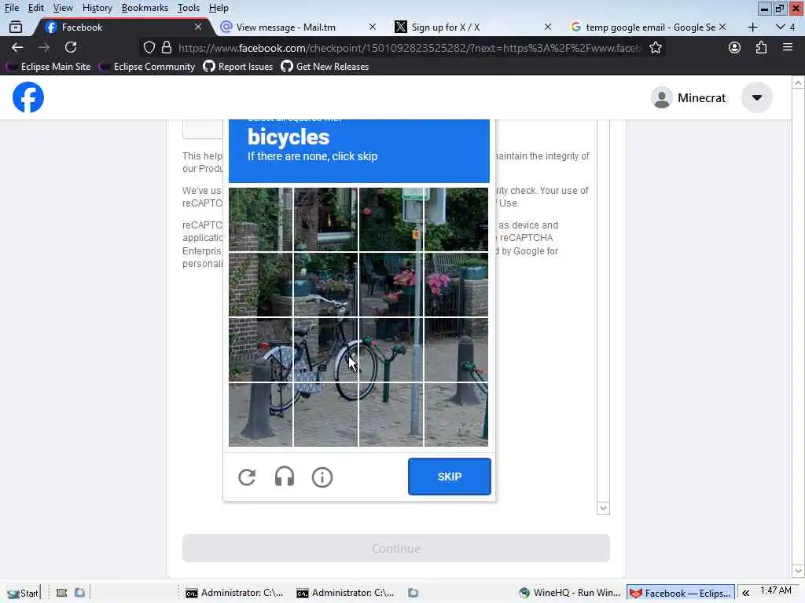The image size is (805, 603).
Task: Select captcha tile with bicycle handlebars
Action: [325, 284]
